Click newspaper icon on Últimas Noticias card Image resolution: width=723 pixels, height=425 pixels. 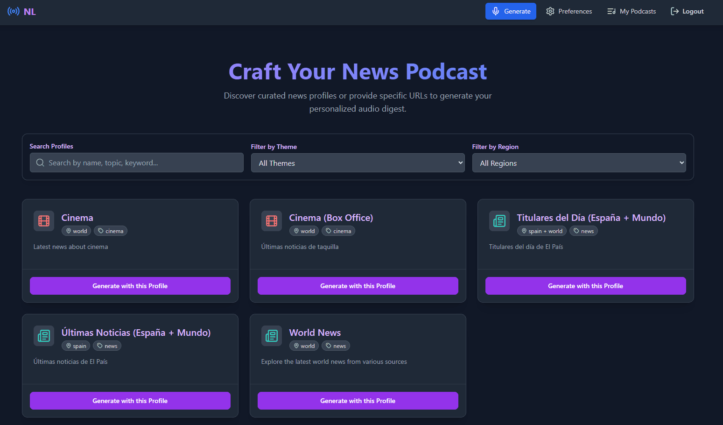[x=44, y=336]
